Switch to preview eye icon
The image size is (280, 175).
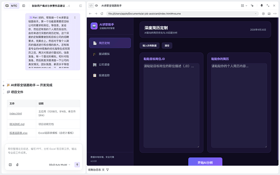coord(96,6)
